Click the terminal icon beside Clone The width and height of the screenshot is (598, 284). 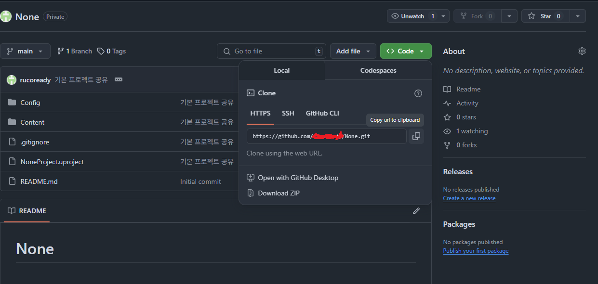[251, 93]
